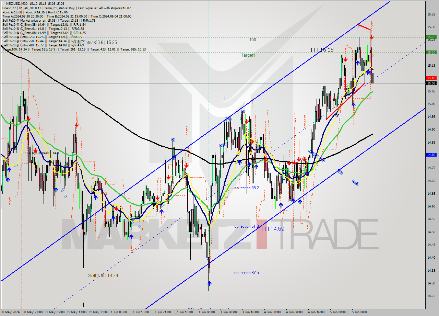Click the 14.90 price axis value
Viewport: 439px width, 316px height.
431,129
